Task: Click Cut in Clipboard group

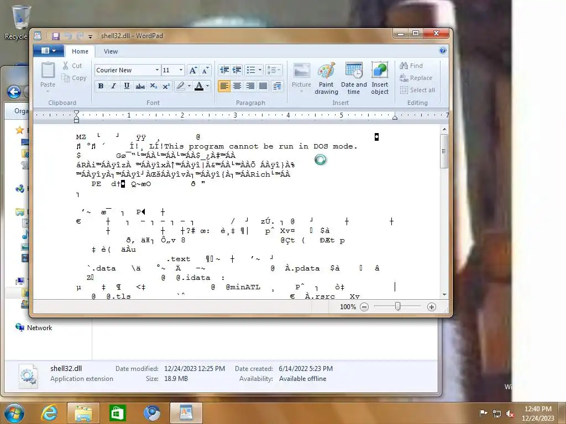Action: (72, 66)
